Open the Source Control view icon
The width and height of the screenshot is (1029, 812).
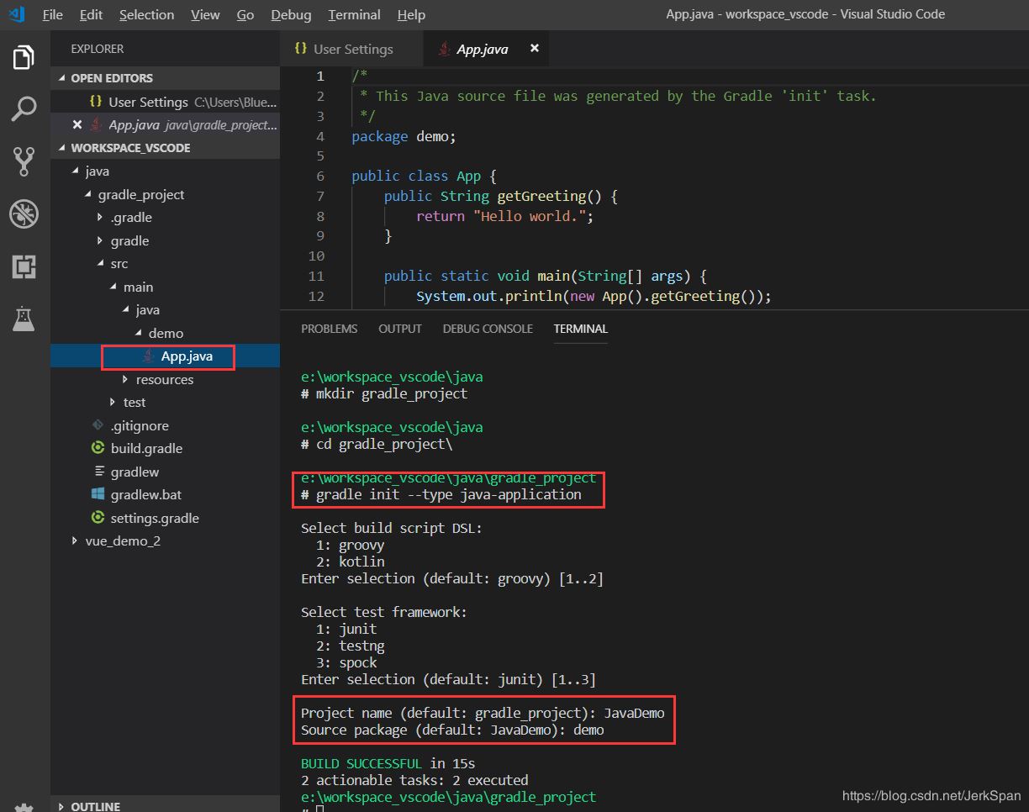[x=24, y=161]
